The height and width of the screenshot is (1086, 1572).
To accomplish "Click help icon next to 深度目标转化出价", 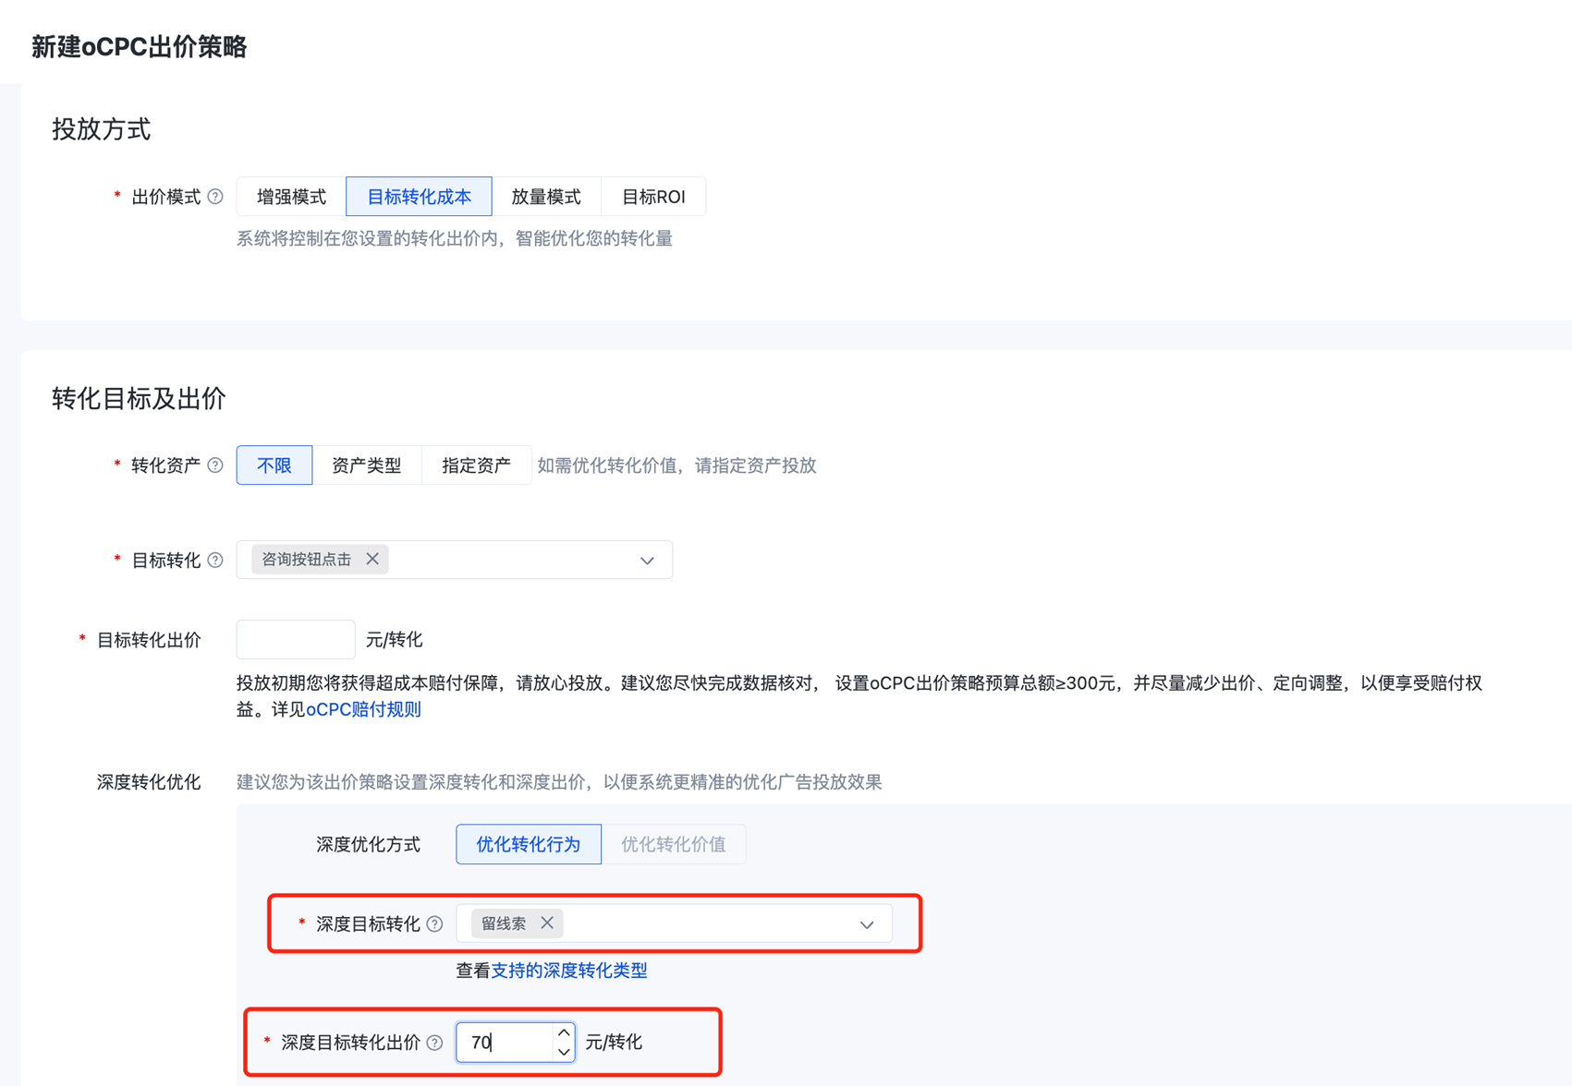I will (434, 1043).
